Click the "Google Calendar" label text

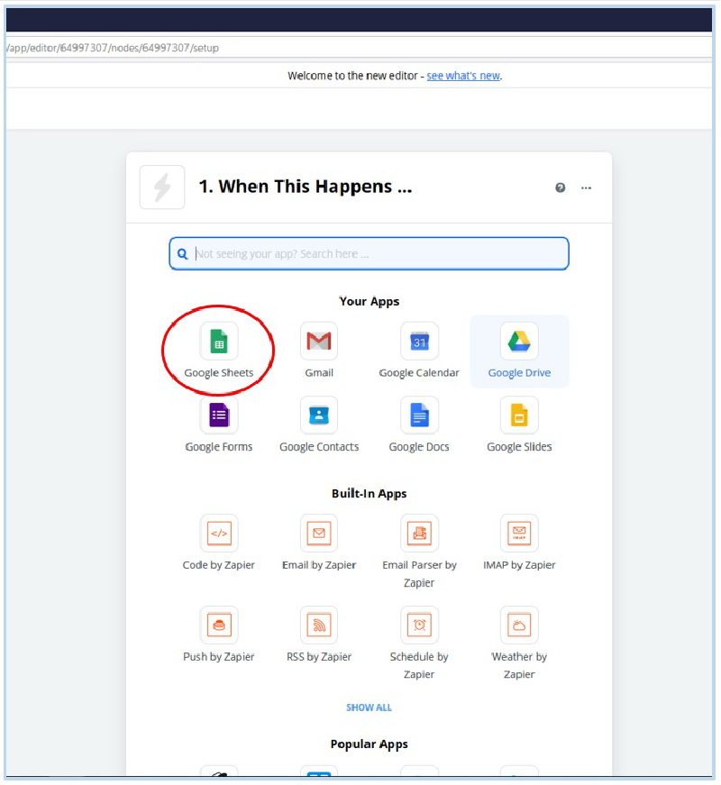pos(419,373)
